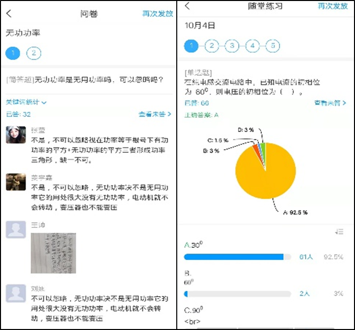This screenshot has width=355, height=330.
Task: Select practice question 5 circle
Action: [x=273, y=46]
